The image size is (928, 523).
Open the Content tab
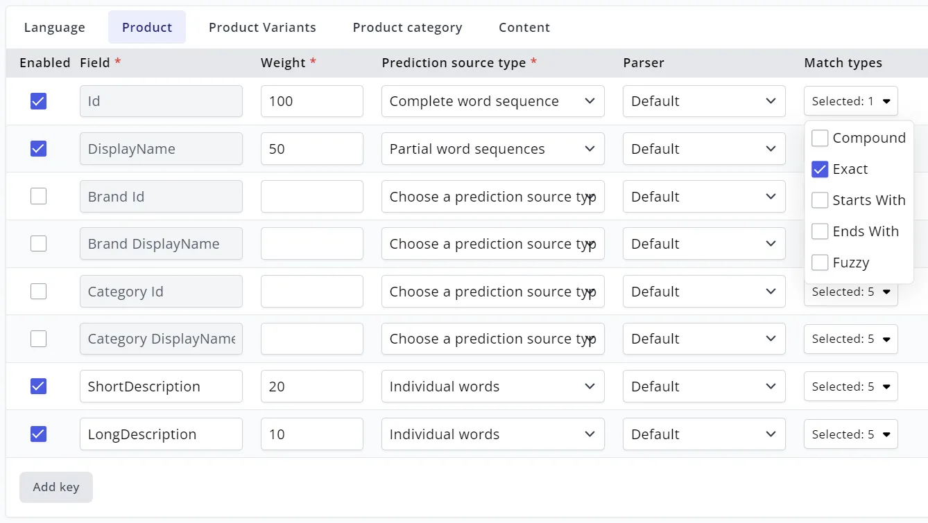click(x=524, y=28)
